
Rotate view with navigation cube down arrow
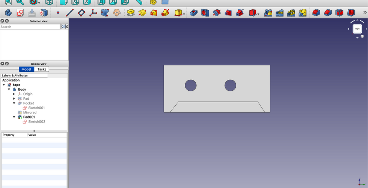coord(357,38)
